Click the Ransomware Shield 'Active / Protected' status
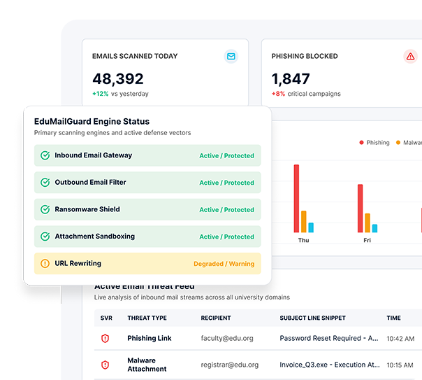This screenshot has width=422, height=380. [226, 210]
